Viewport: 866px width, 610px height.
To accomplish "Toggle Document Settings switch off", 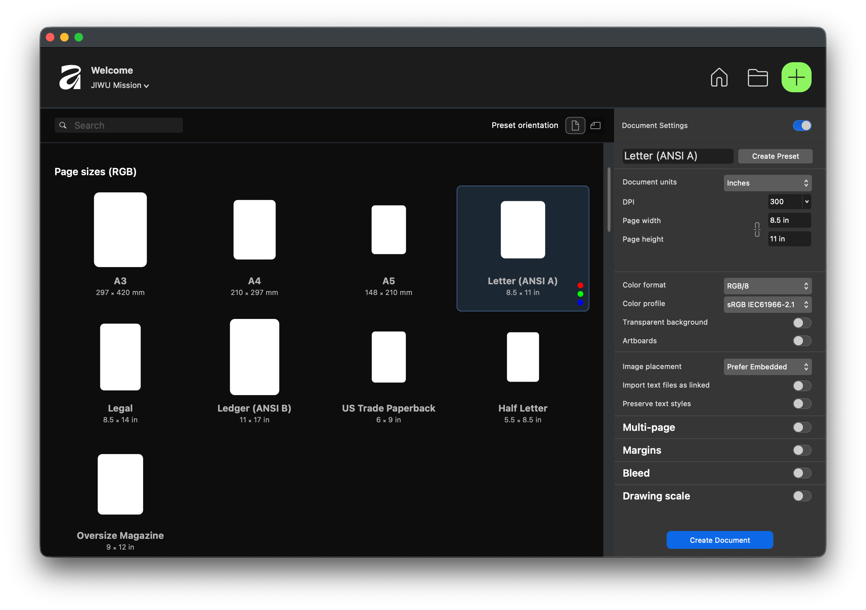I will coord(802,126).
